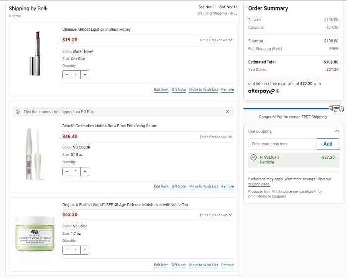The image size is (347, 278).
Task: Click the Afterpay info icon
Action: coord(277,91)
